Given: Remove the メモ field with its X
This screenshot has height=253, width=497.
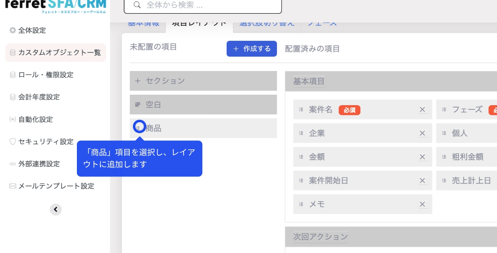Looking at the screenshot, I should [x=422, y=204].
